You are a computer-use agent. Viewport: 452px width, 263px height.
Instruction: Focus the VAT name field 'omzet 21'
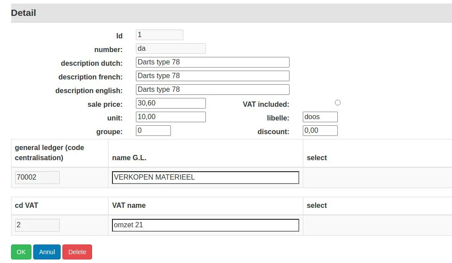pyautogui.click(x=205, y=225)
